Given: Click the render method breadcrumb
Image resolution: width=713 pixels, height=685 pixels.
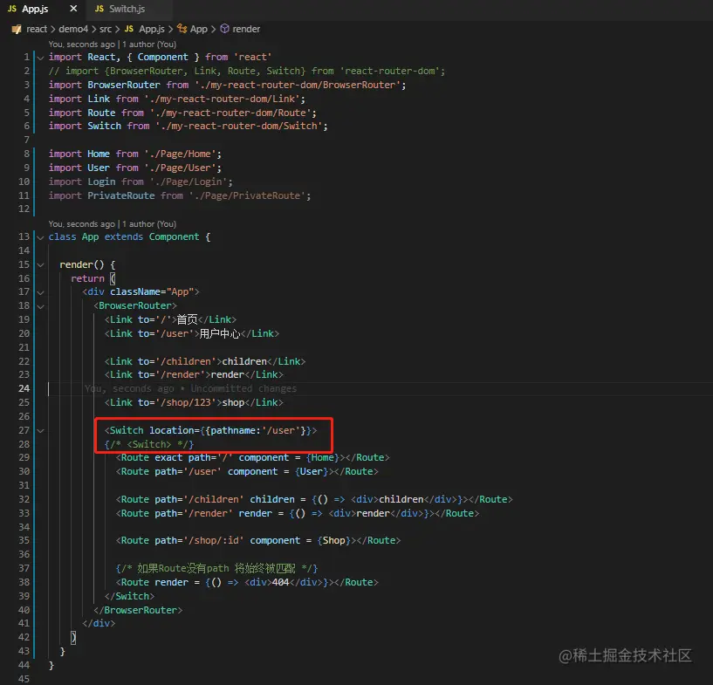Looking at the screenshot, I should click(246, 29).
